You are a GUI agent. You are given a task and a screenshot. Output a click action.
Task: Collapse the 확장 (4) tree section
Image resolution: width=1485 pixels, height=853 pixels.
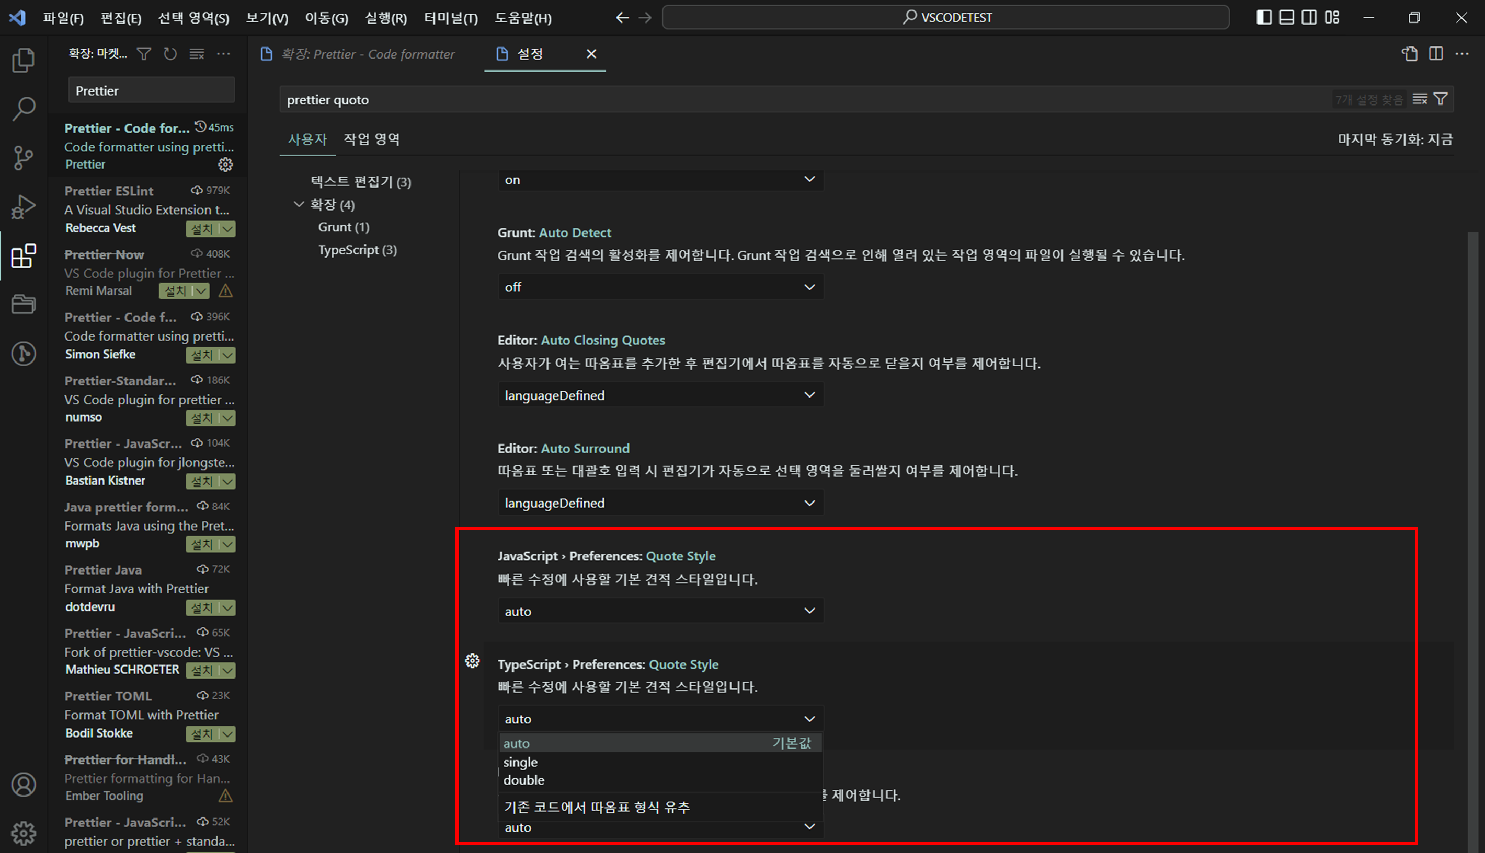coord(299,204)
